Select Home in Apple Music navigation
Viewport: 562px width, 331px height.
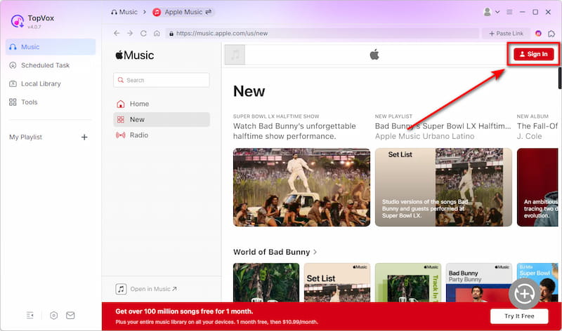162,104
